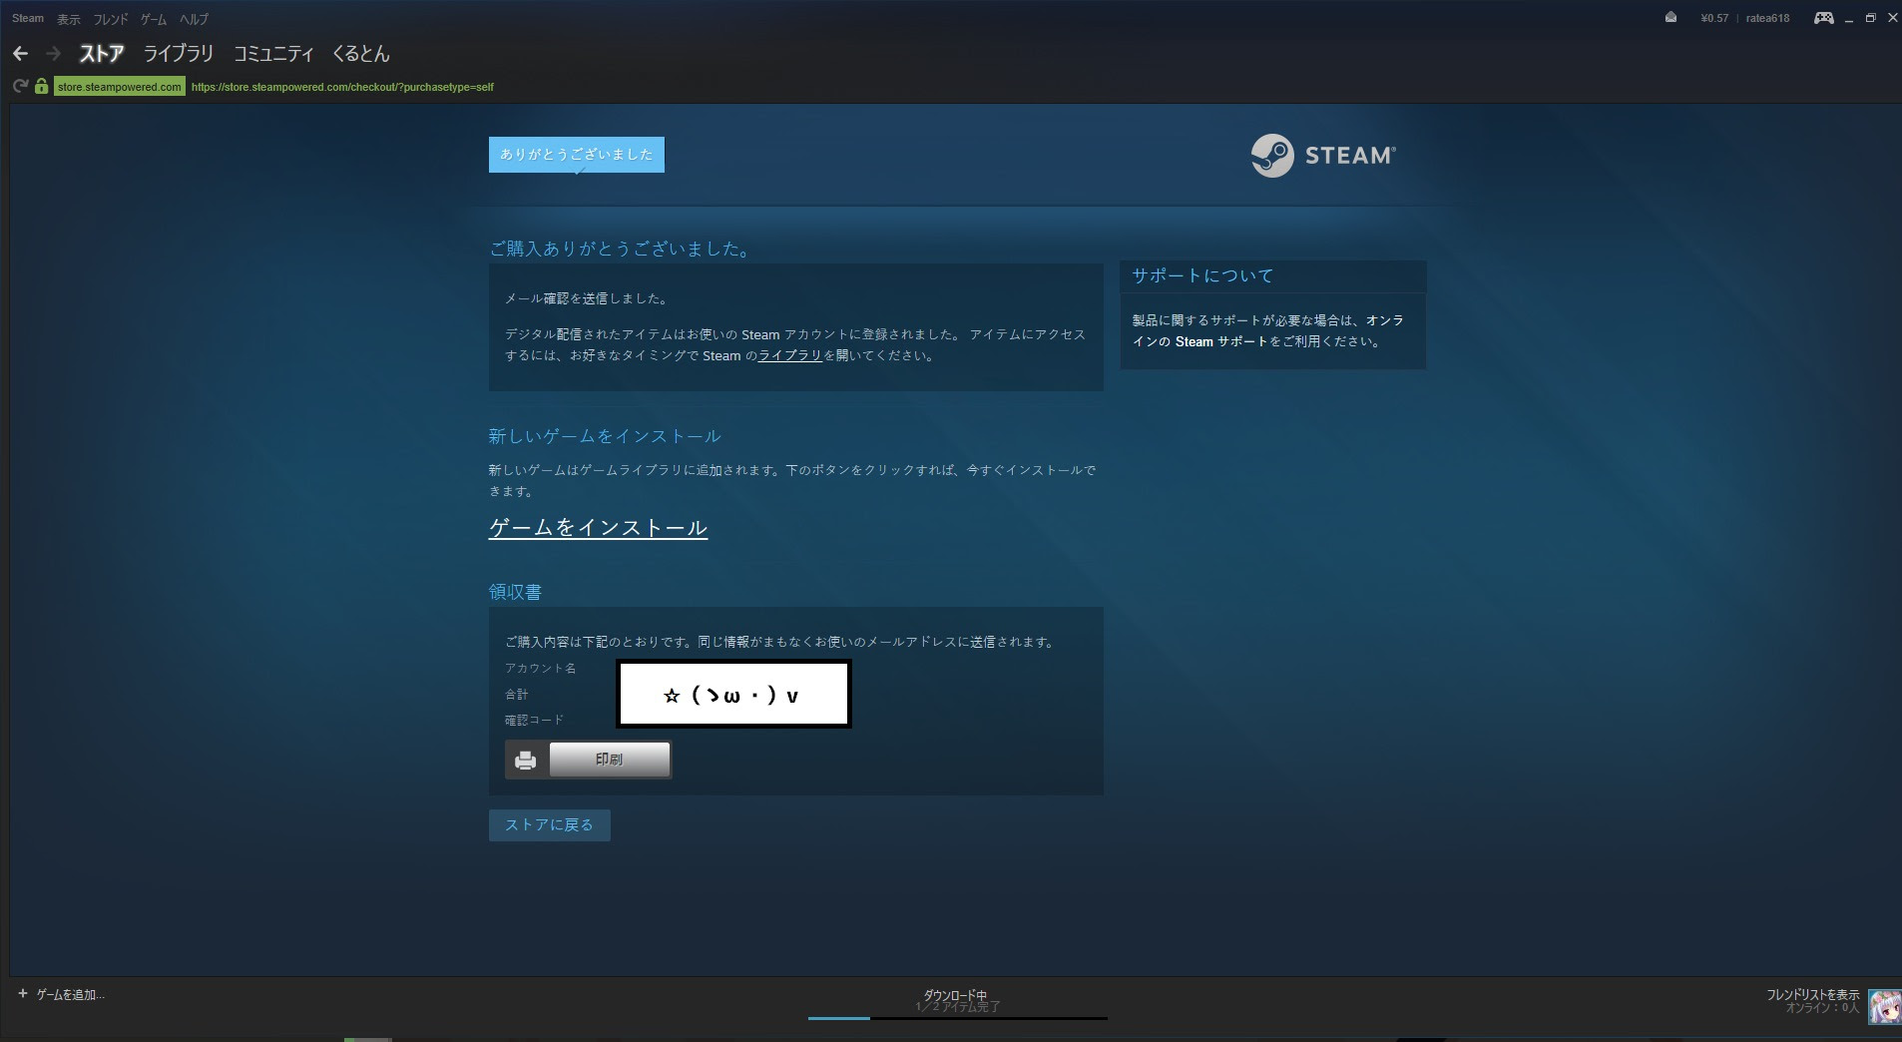The height and width of the screenshot is (1042, 1902).
Task: Click the ¥0.57 wallet balance
Action: (1714, 18)
